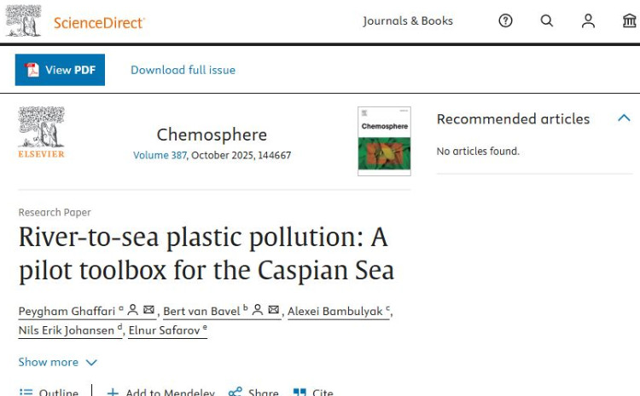Open envelope icon beside Peygham Ghaffari
This screenshot has width=640, height=396.
pos(148,310)
